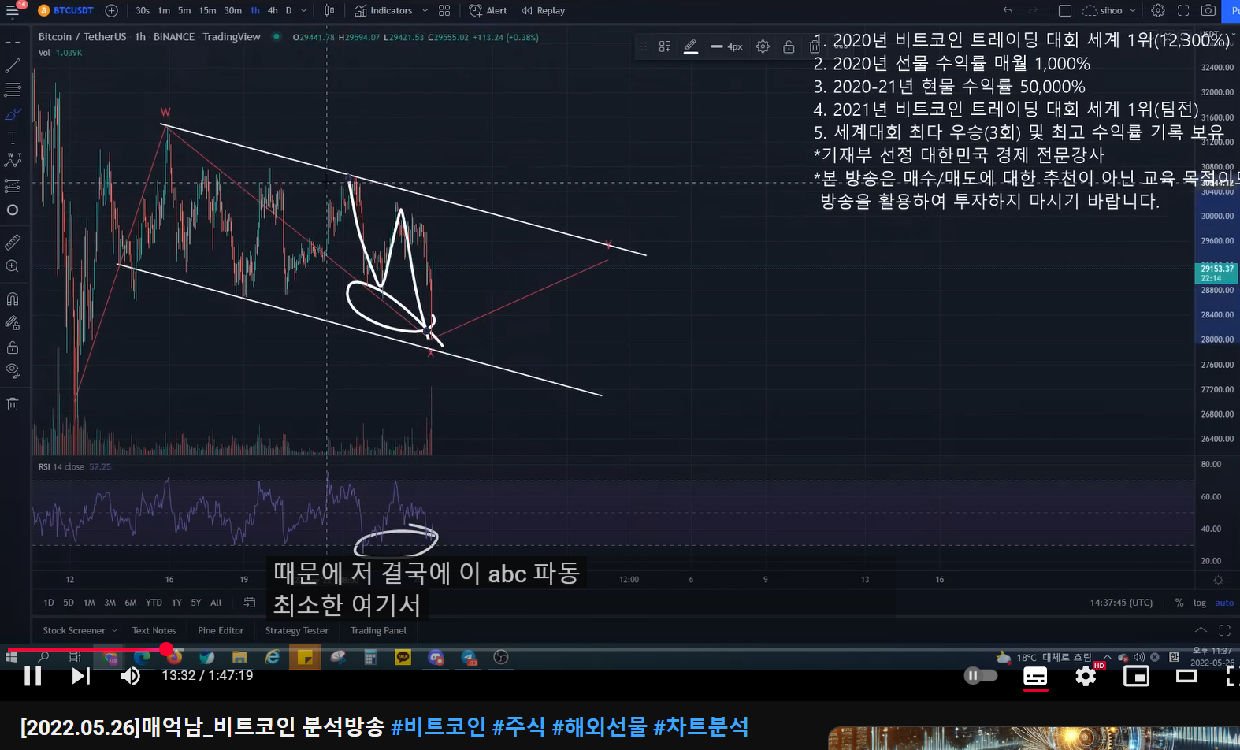
Task: Click the compare symbol plus icon
Action: (x=112, y=10)
